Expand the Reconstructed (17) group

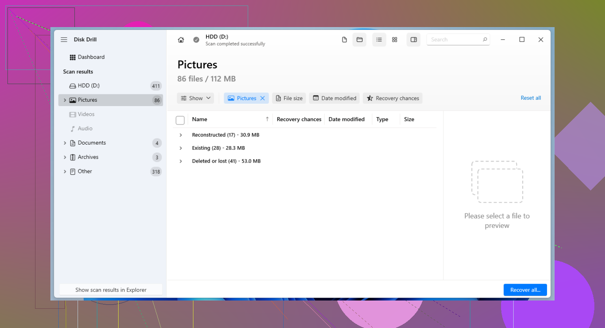tap(181, 135)
